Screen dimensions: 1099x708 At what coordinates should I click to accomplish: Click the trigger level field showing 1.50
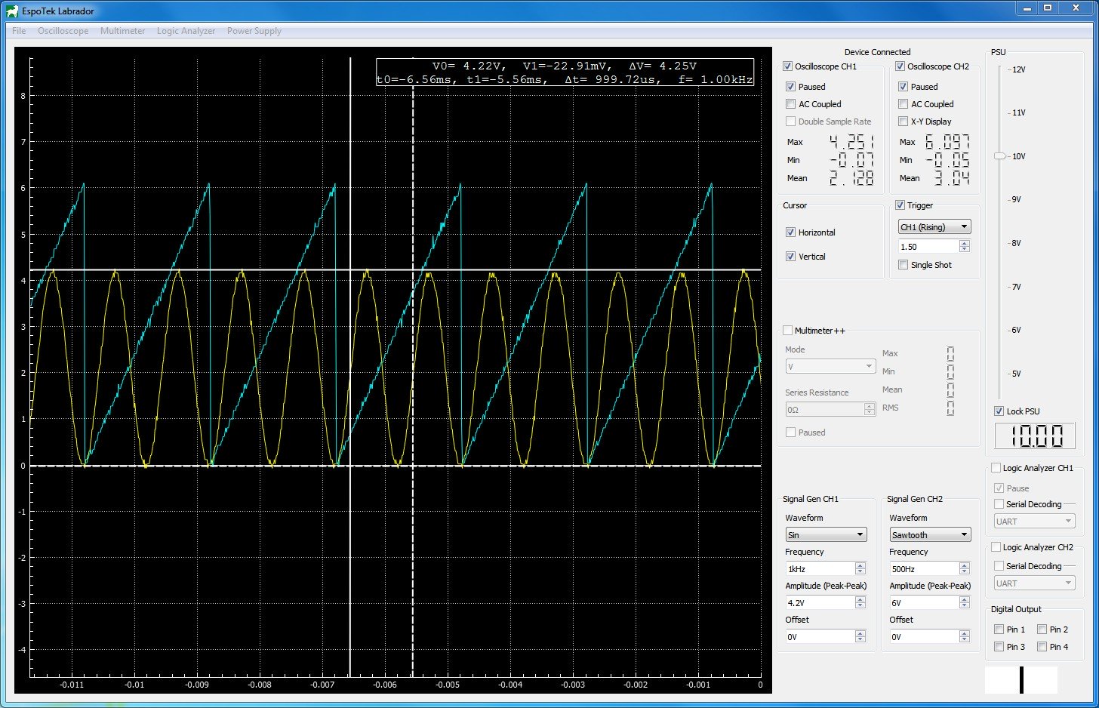(928, 245)
